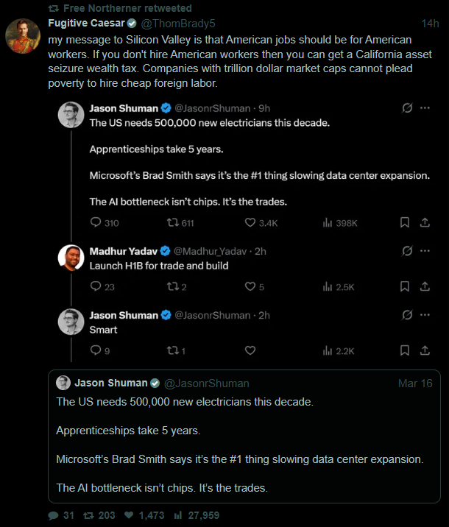This screenshot has width=449, height=527.
Task: View analytics icon showing 398K views
Action: pyautogui.click(x=328, y=223)
